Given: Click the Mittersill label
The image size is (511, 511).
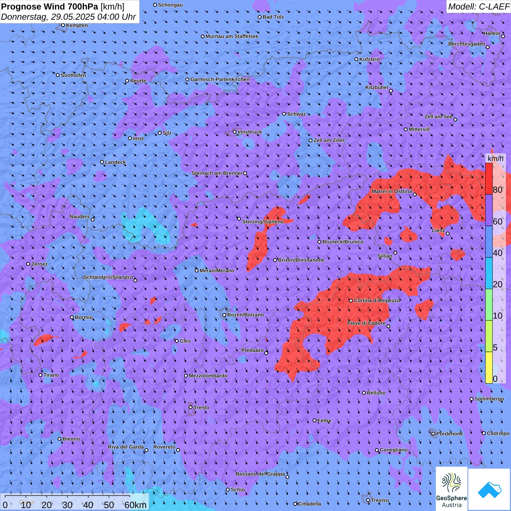Looking at the screenshot, I should point(419,129).
